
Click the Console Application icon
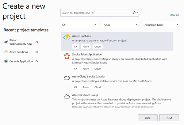[x=6, y=61]
